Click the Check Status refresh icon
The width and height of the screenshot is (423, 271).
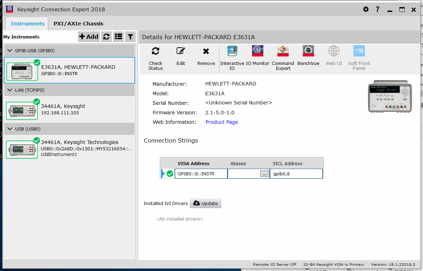point(155,52)
